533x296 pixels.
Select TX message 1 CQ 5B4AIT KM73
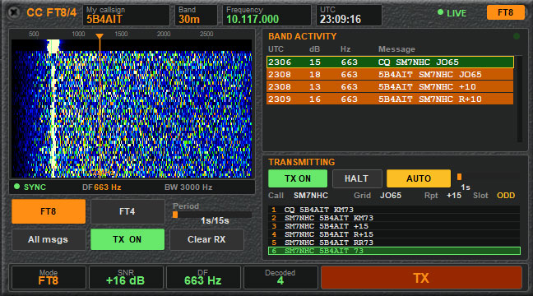[394, 210]
